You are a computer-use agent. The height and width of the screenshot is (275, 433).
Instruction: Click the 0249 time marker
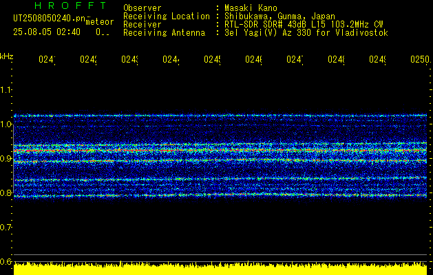point(377,59)
